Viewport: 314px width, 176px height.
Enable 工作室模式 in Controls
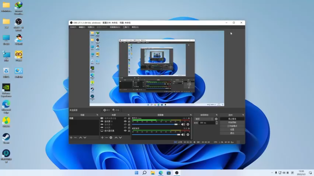tap(232, 126)
